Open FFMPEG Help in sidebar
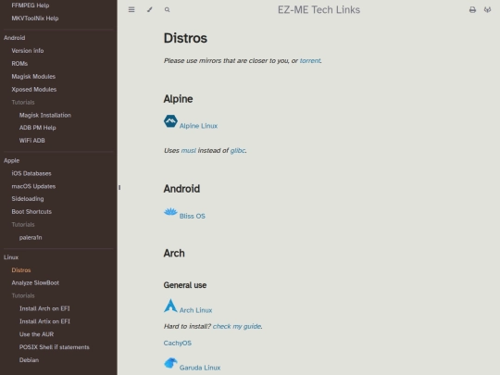The height and width of the screenshot is (375, 500). point(31,6)
